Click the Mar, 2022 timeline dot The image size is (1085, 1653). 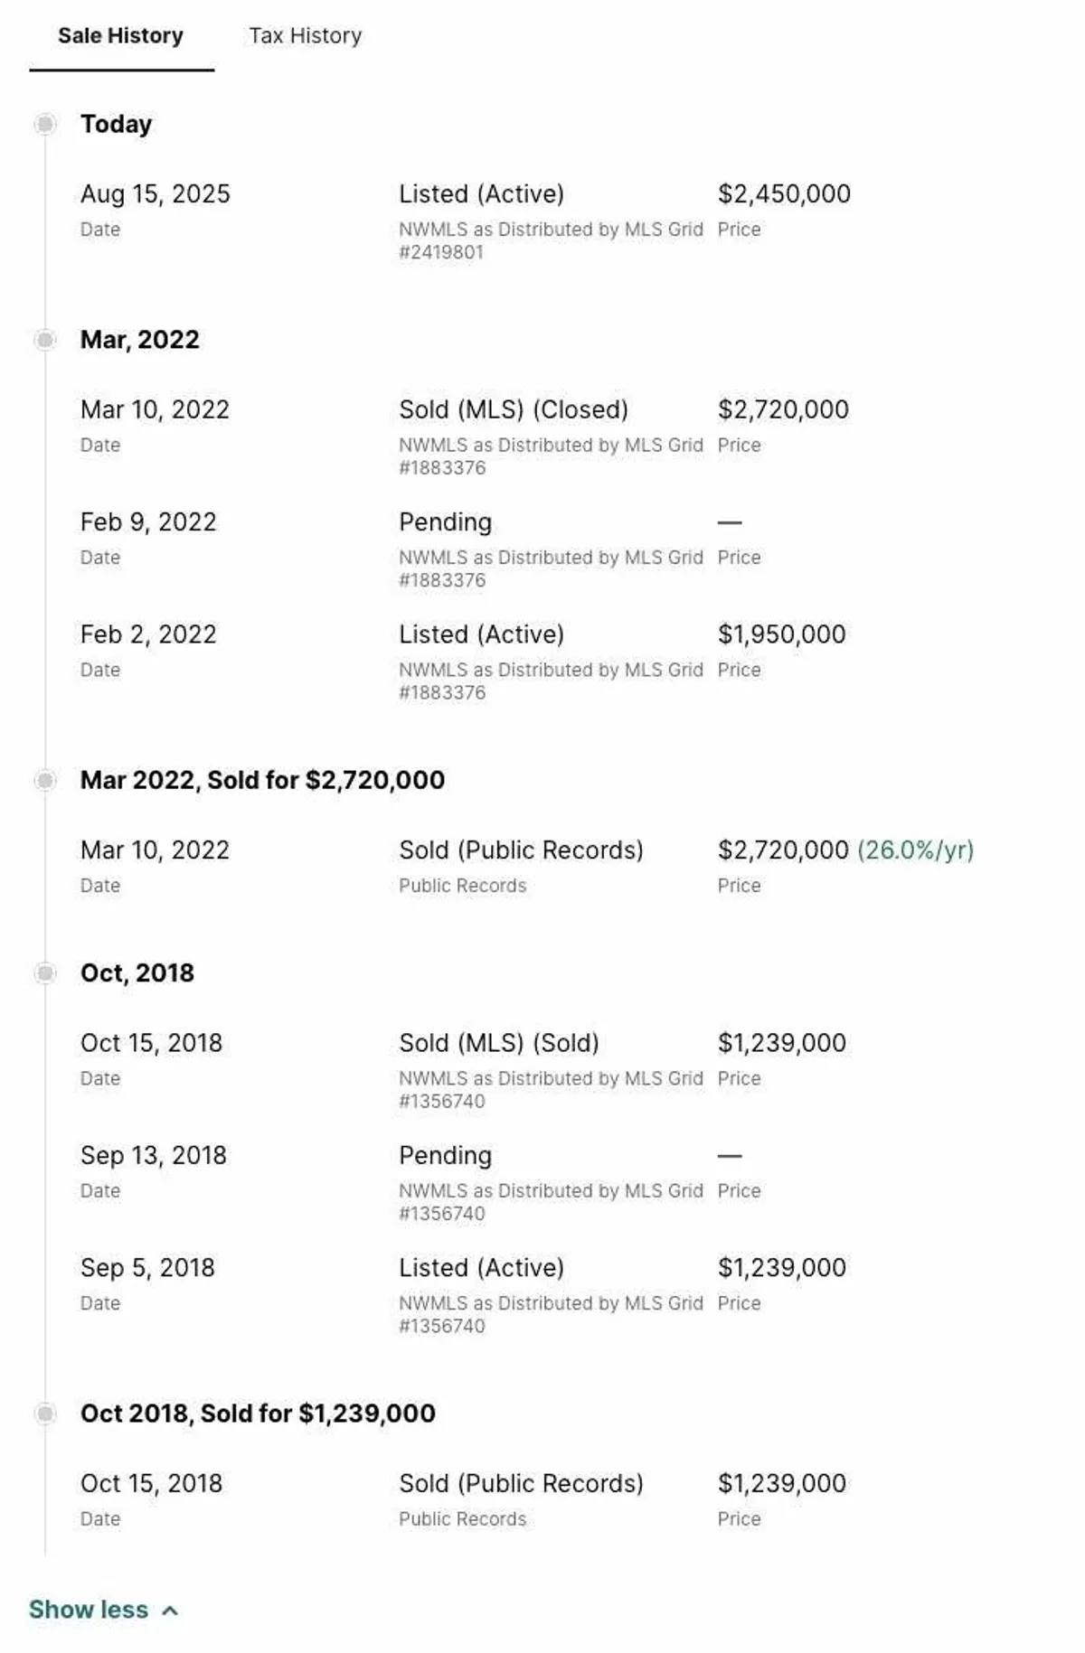pos(45,340)
